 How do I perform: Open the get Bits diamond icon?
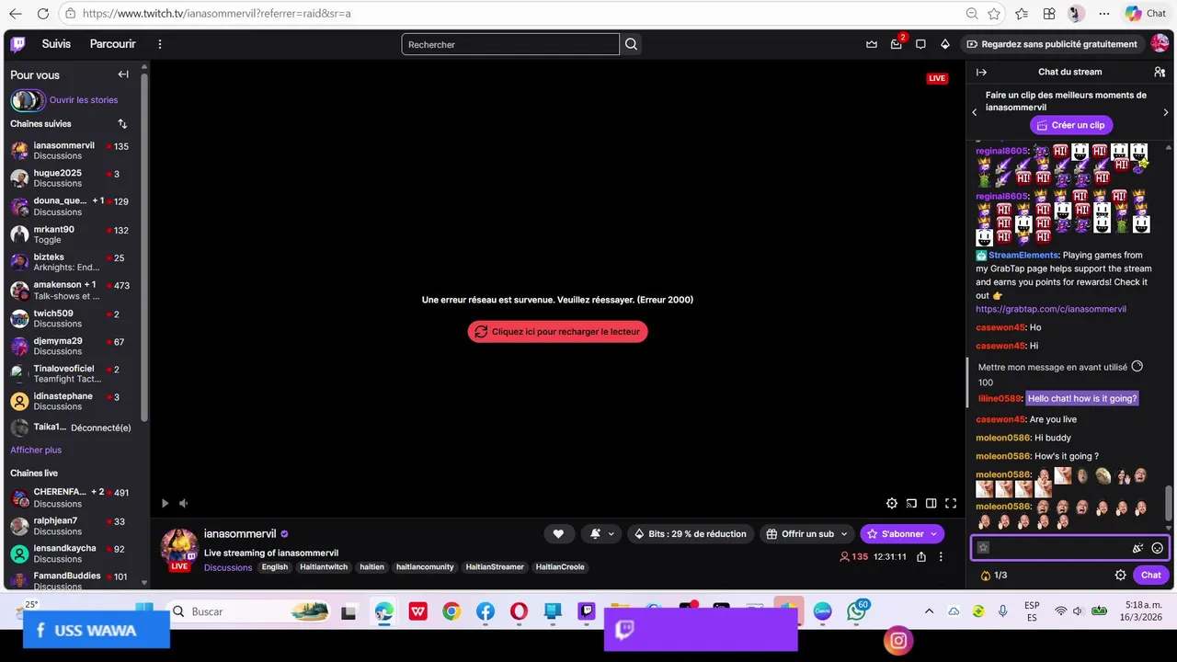pos(944,44)
